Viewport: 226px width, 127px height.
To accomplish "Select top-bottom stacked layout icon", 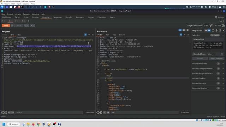I will pyautogui.click(x=184, y=30).
